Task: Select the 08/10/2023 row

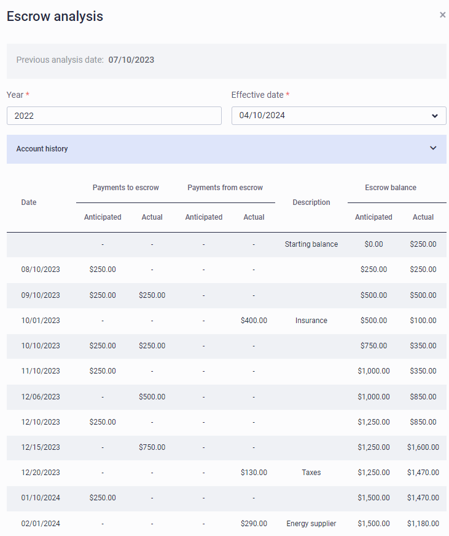Action: click(226, 270)
